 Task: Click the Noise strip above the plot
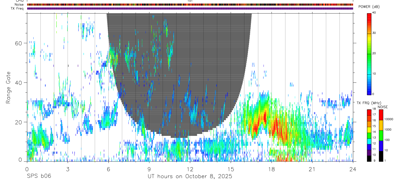(x=190, y=5)
